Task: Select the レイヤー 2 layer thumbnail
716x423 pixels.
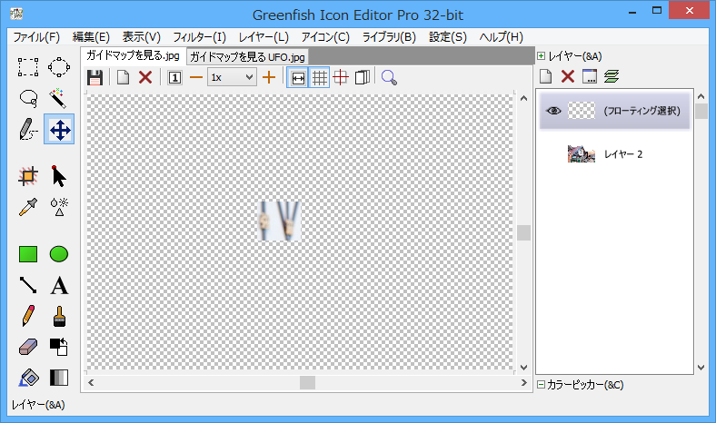Action: tap(582, 154)
